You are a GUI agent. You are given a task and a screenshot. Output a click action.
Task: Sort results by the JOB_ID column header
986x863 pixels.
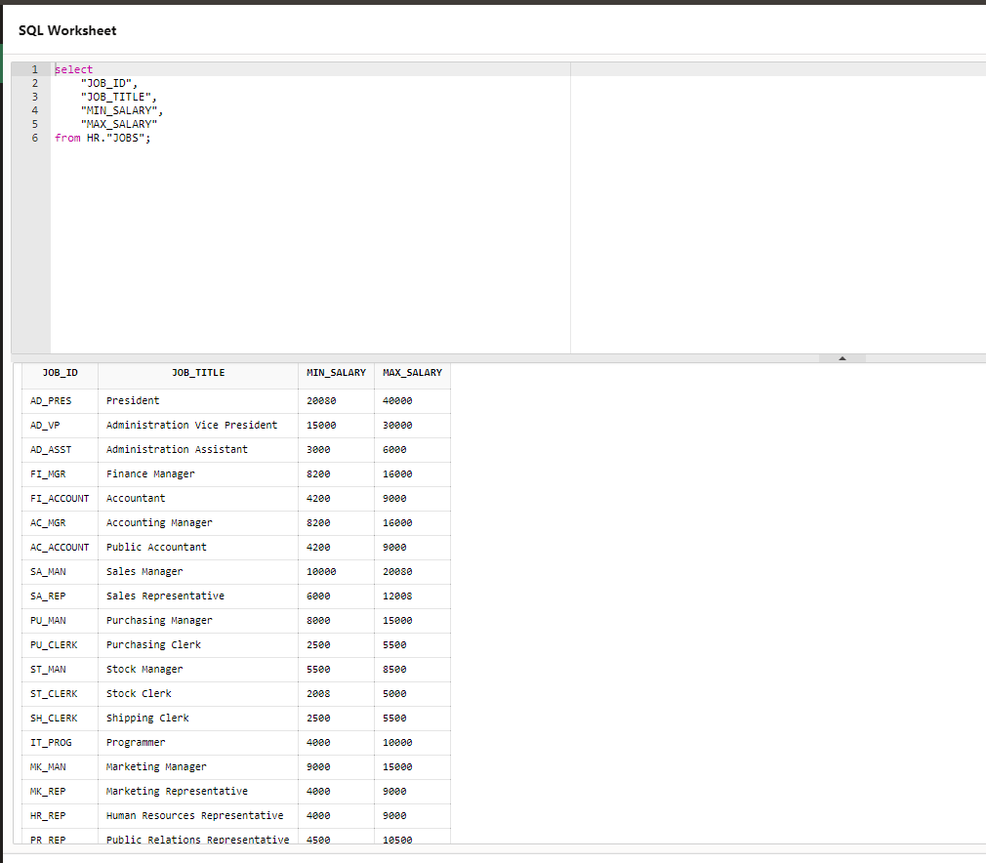(x=60, y=372)
